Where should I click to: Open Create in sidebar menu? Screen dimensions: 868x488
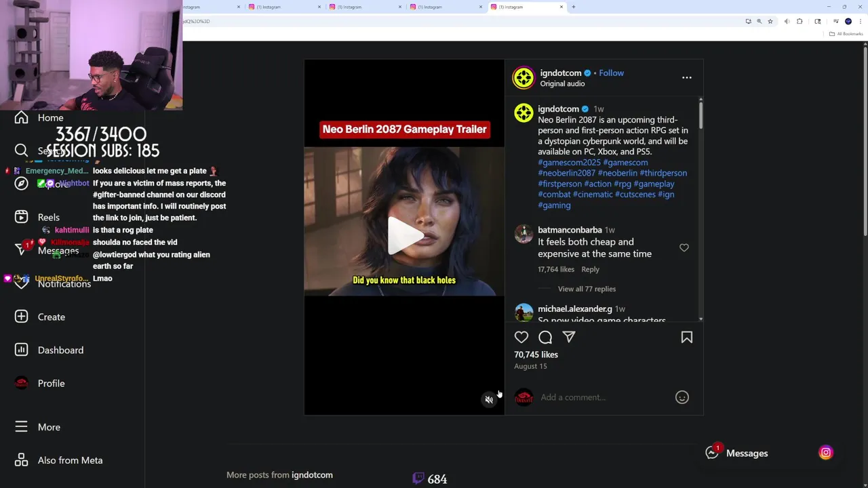click(52, 317)
